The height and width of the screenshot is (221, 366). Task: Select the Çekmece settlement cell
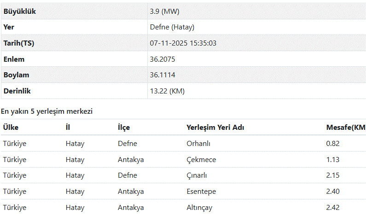pyautogui.click(x=201, y=160)
